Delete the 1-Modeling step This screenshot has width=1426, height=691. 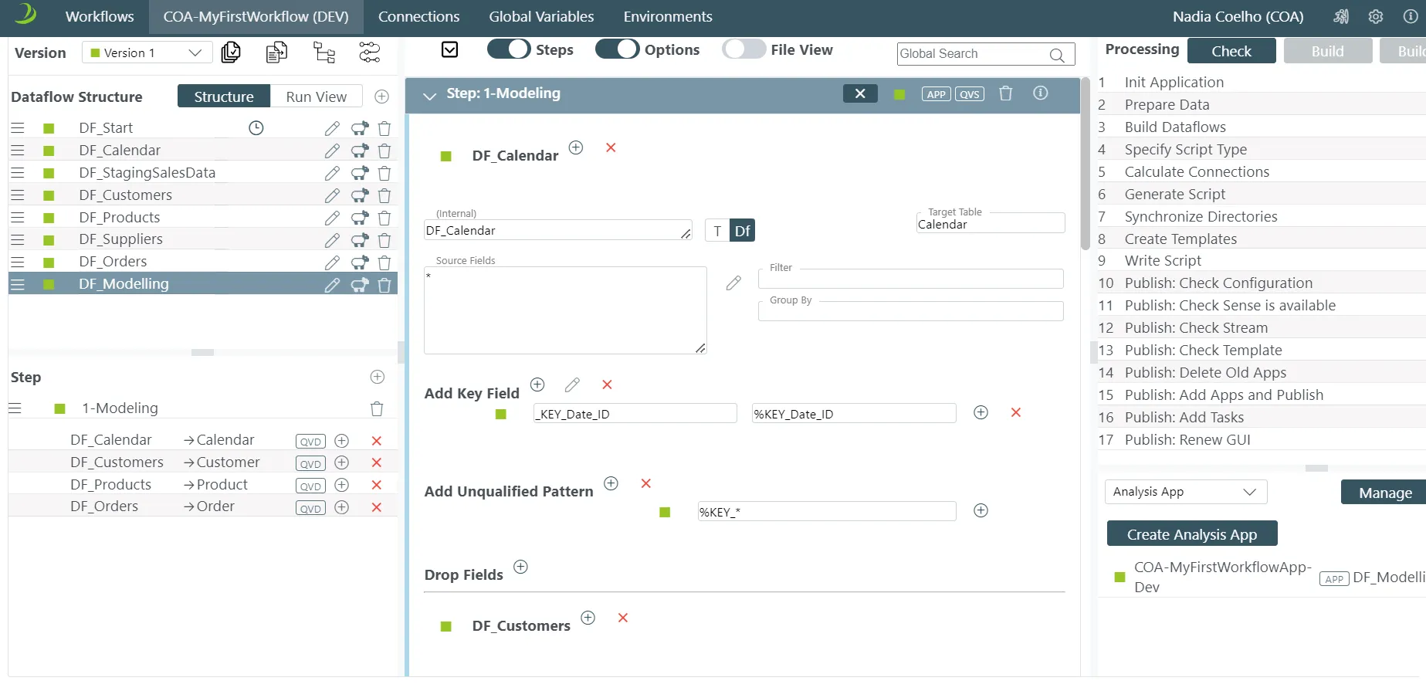pyautogui.click(x=377, y=408)
